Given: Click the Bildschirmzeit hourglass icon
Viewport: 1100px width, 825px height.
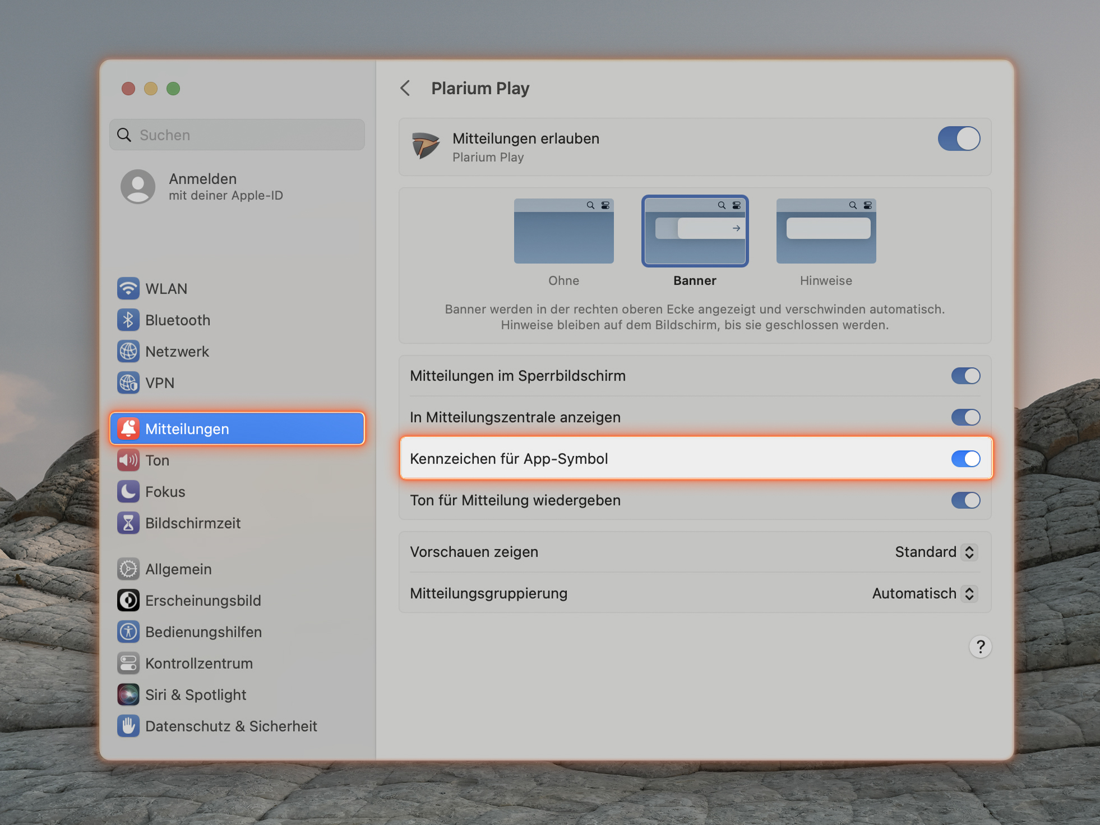Looking at the screenshot, I should [128, 523].
